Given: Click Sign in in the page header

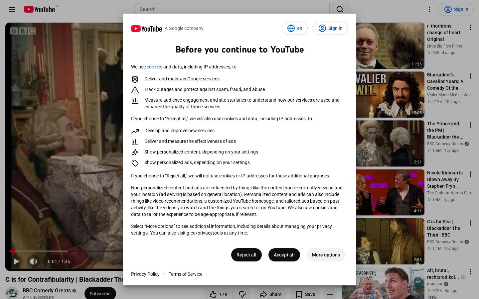Looking at the screenshot, I should point(456,9).
